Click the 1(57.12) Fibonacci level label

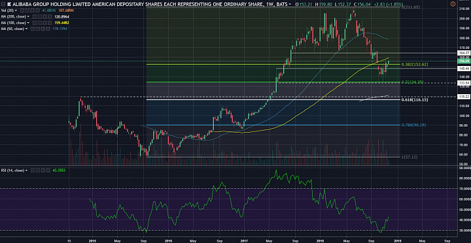click(410, 157)
